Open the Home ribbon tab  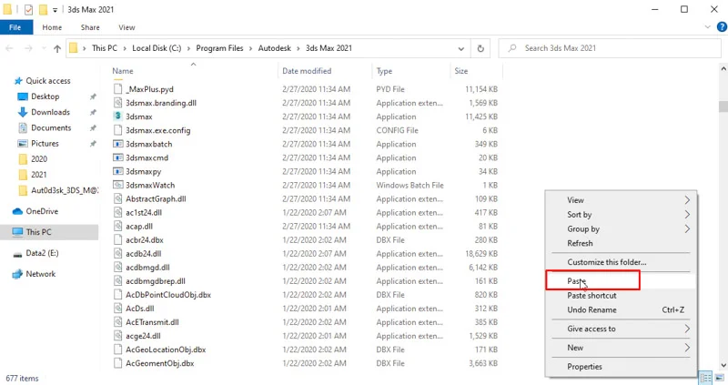pyautogui.click(x=52, y=27)
